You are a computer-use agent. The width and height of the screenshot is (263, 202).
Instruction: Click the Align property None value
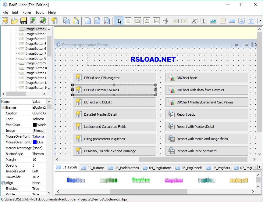[36, 183]
